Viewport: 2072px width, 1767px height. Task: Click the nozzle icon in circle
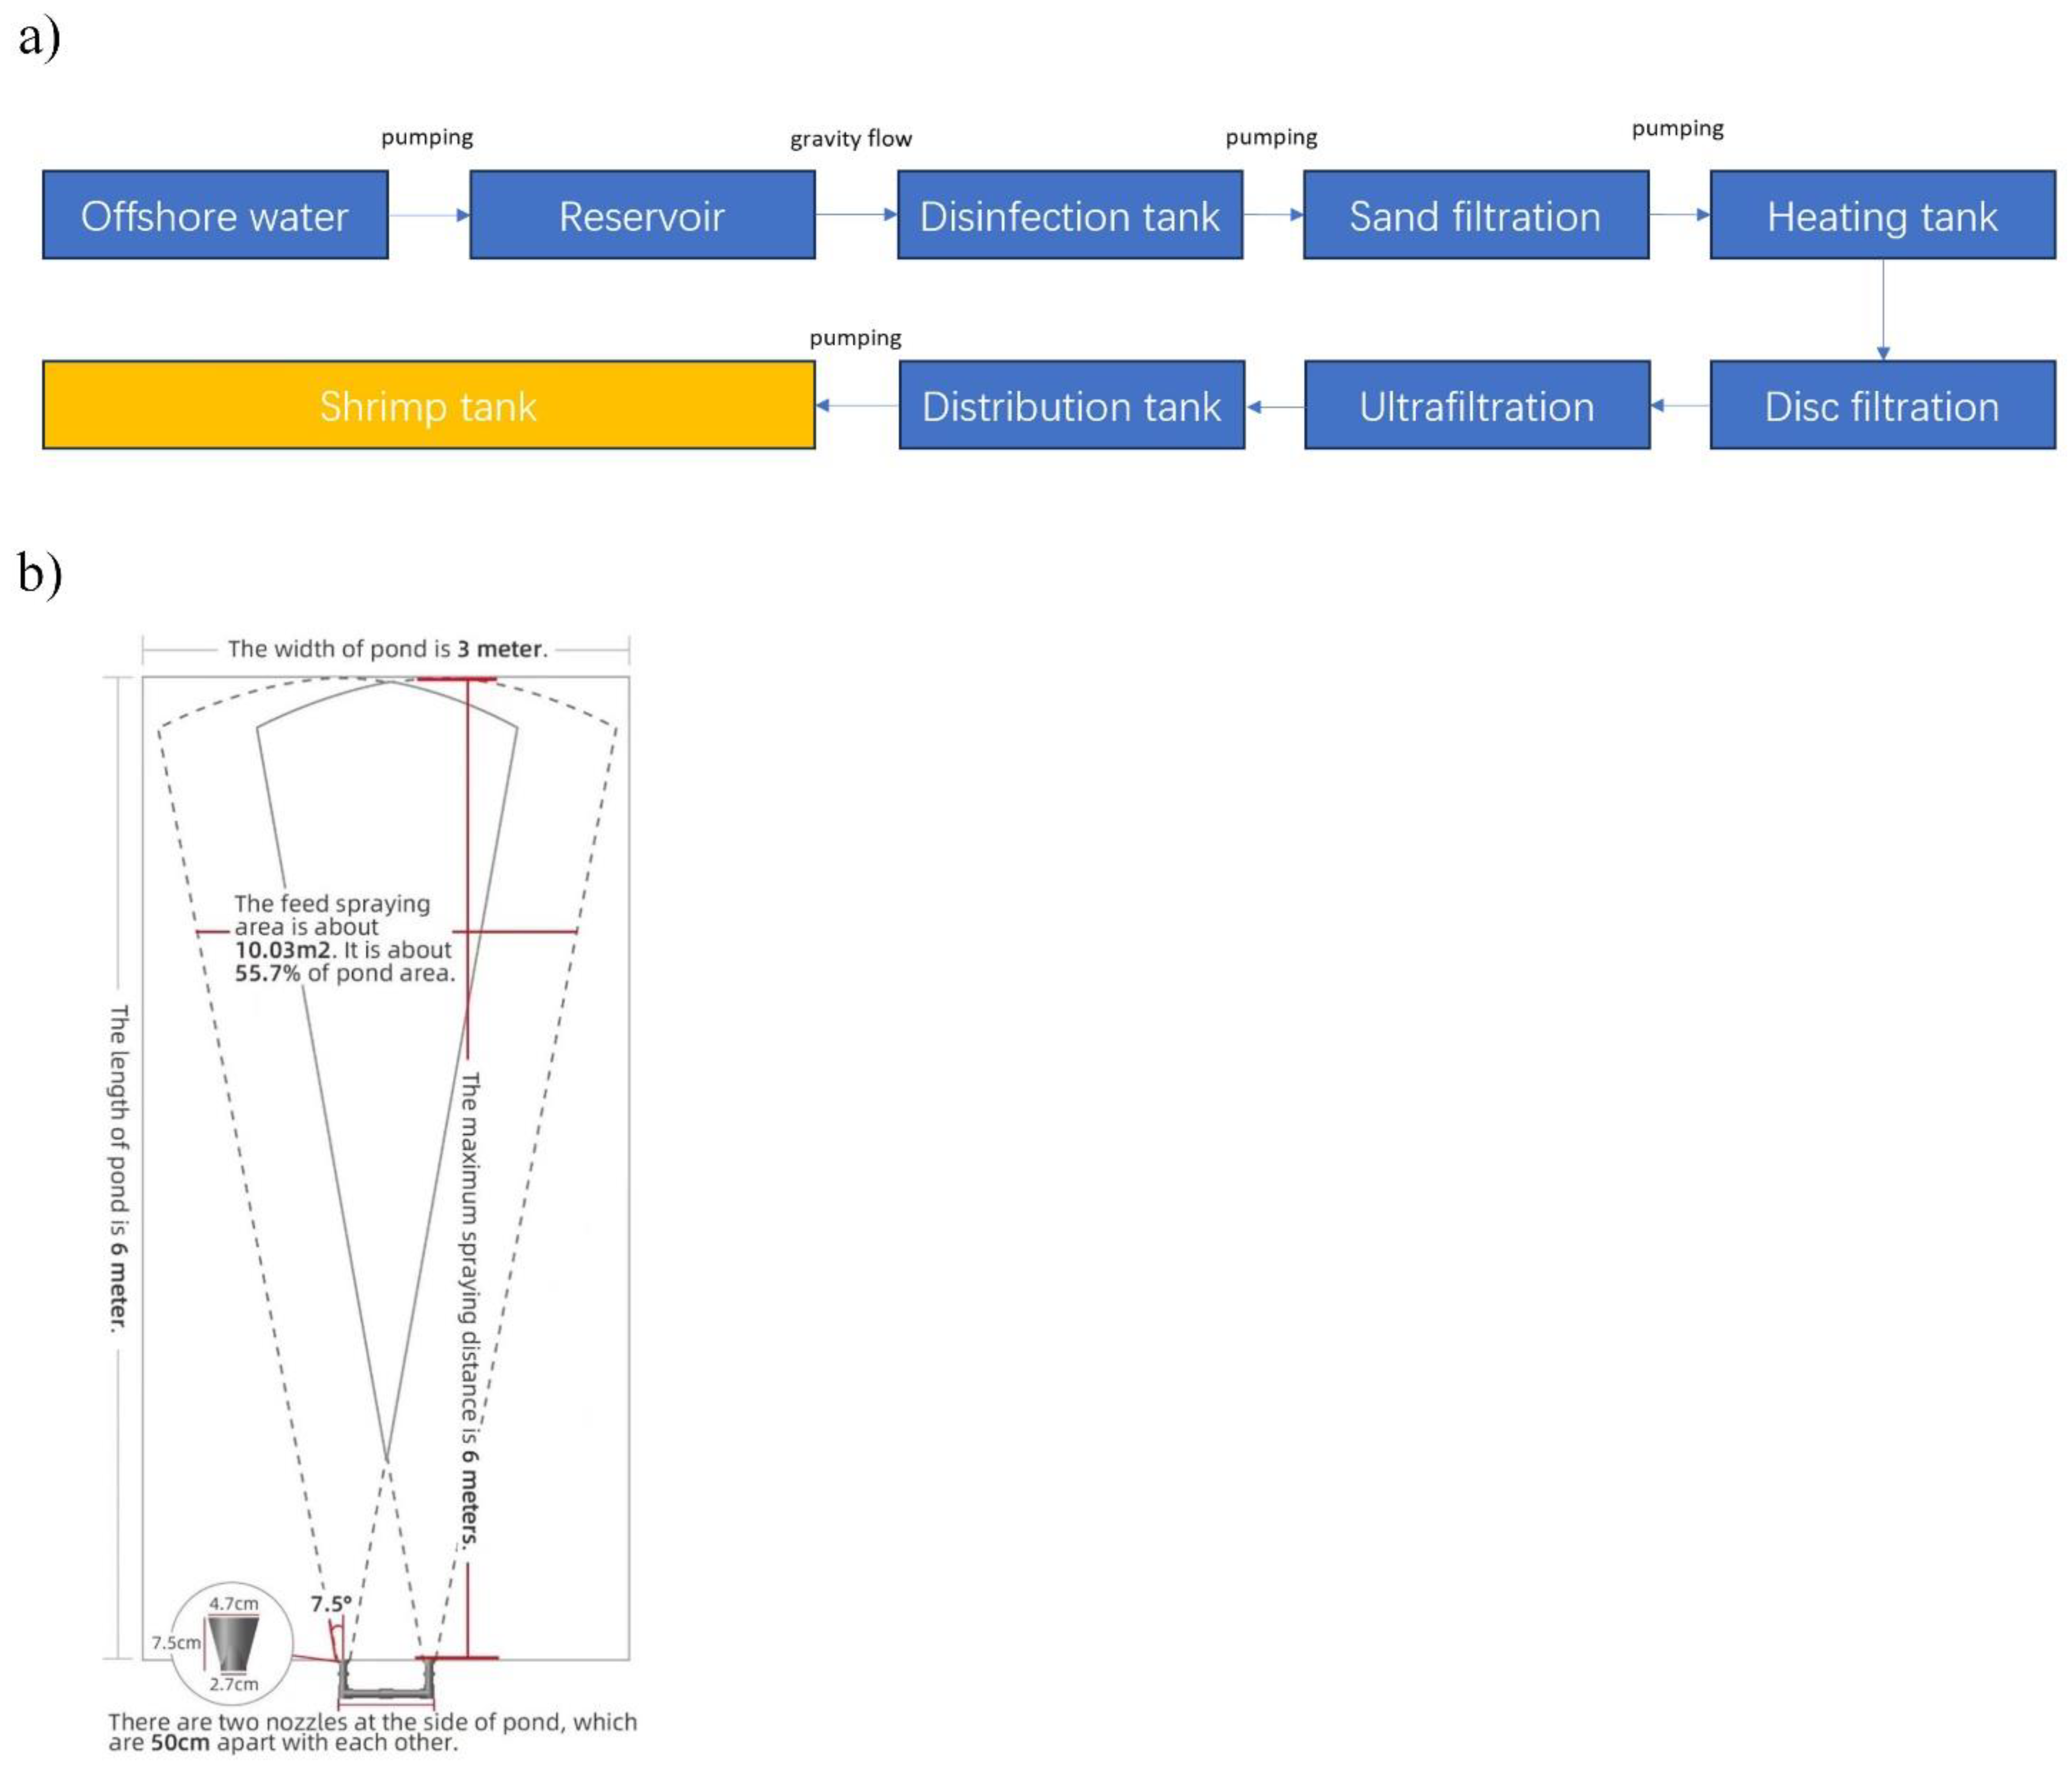pyautogui.click(x=233, y=1643)
